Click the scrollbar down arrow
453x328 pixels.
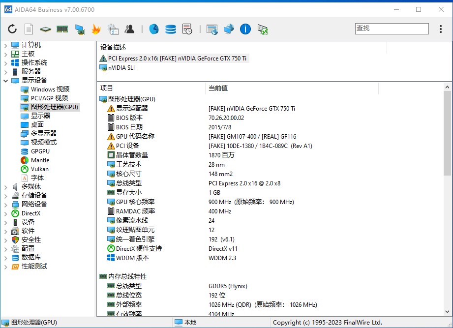pos(447,312)
